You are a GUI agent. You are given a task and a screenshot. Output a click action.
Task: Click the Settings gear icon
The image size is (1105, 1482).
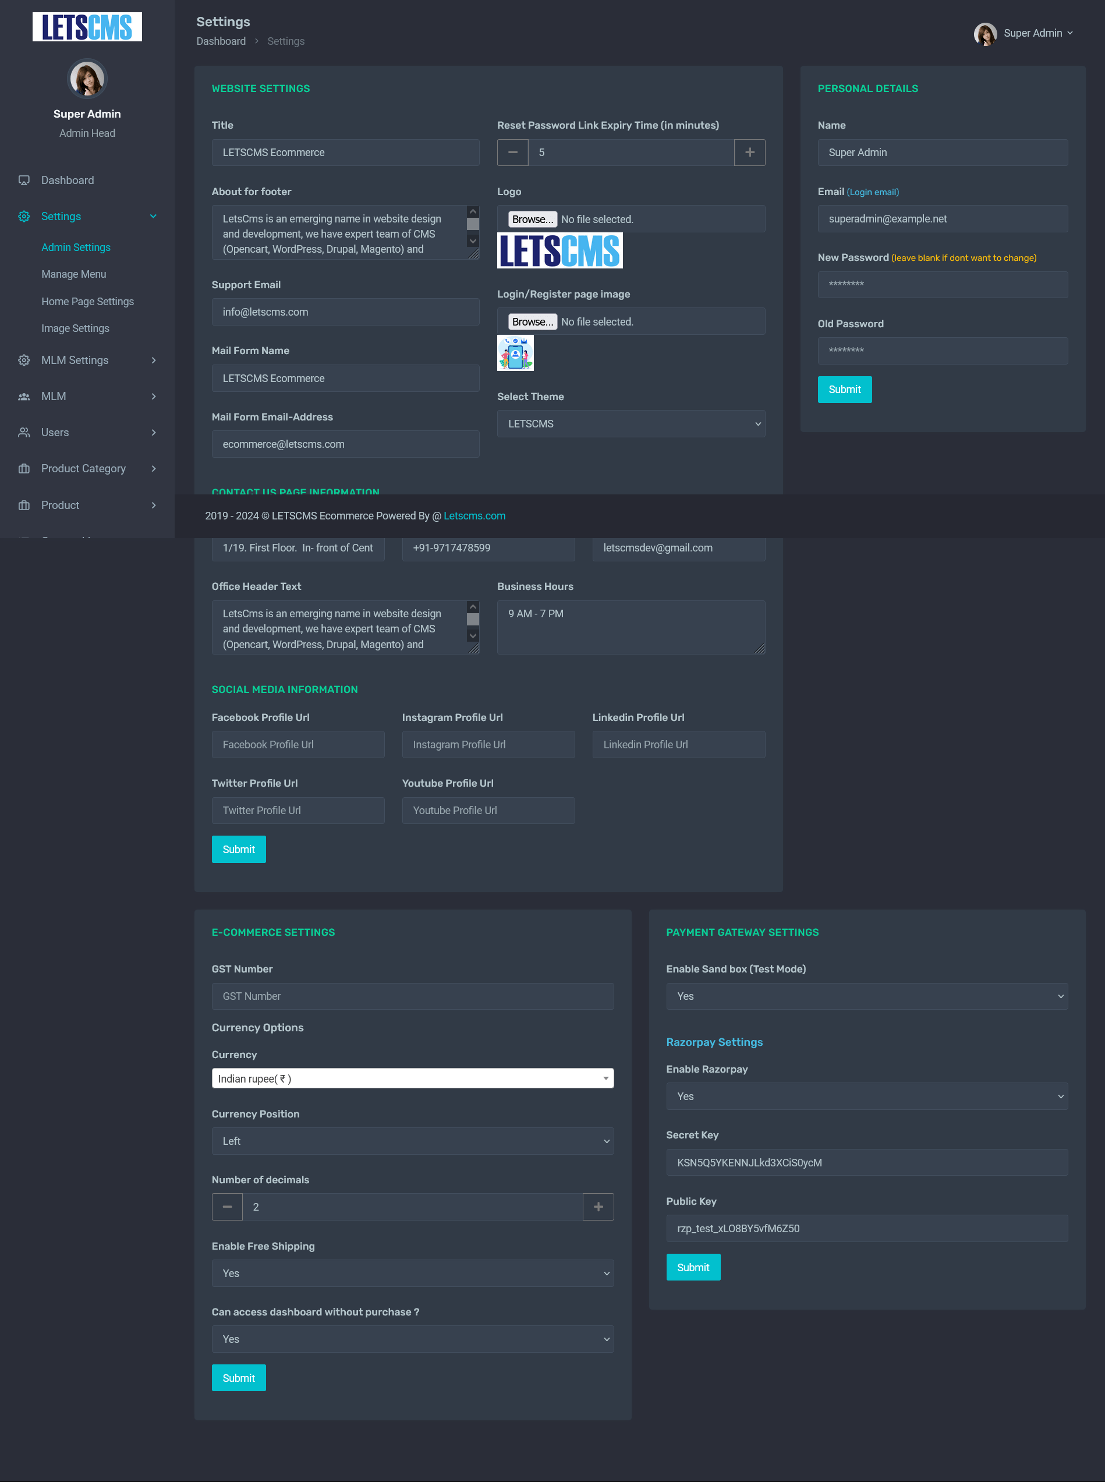click(24, 216)
